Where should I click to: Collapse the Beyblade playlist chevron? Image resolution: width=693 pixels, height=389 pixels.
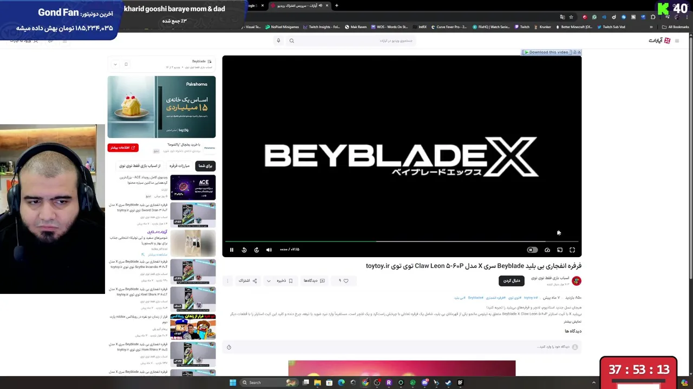tap(115, 64)
